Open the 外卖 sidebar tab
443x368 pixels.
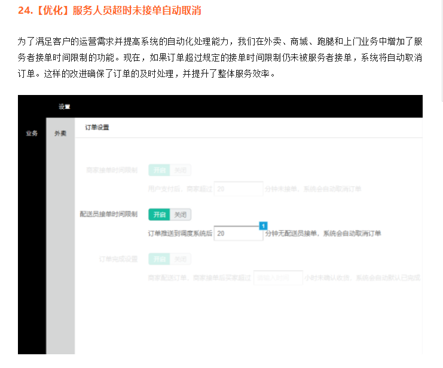tap(60, 134)
